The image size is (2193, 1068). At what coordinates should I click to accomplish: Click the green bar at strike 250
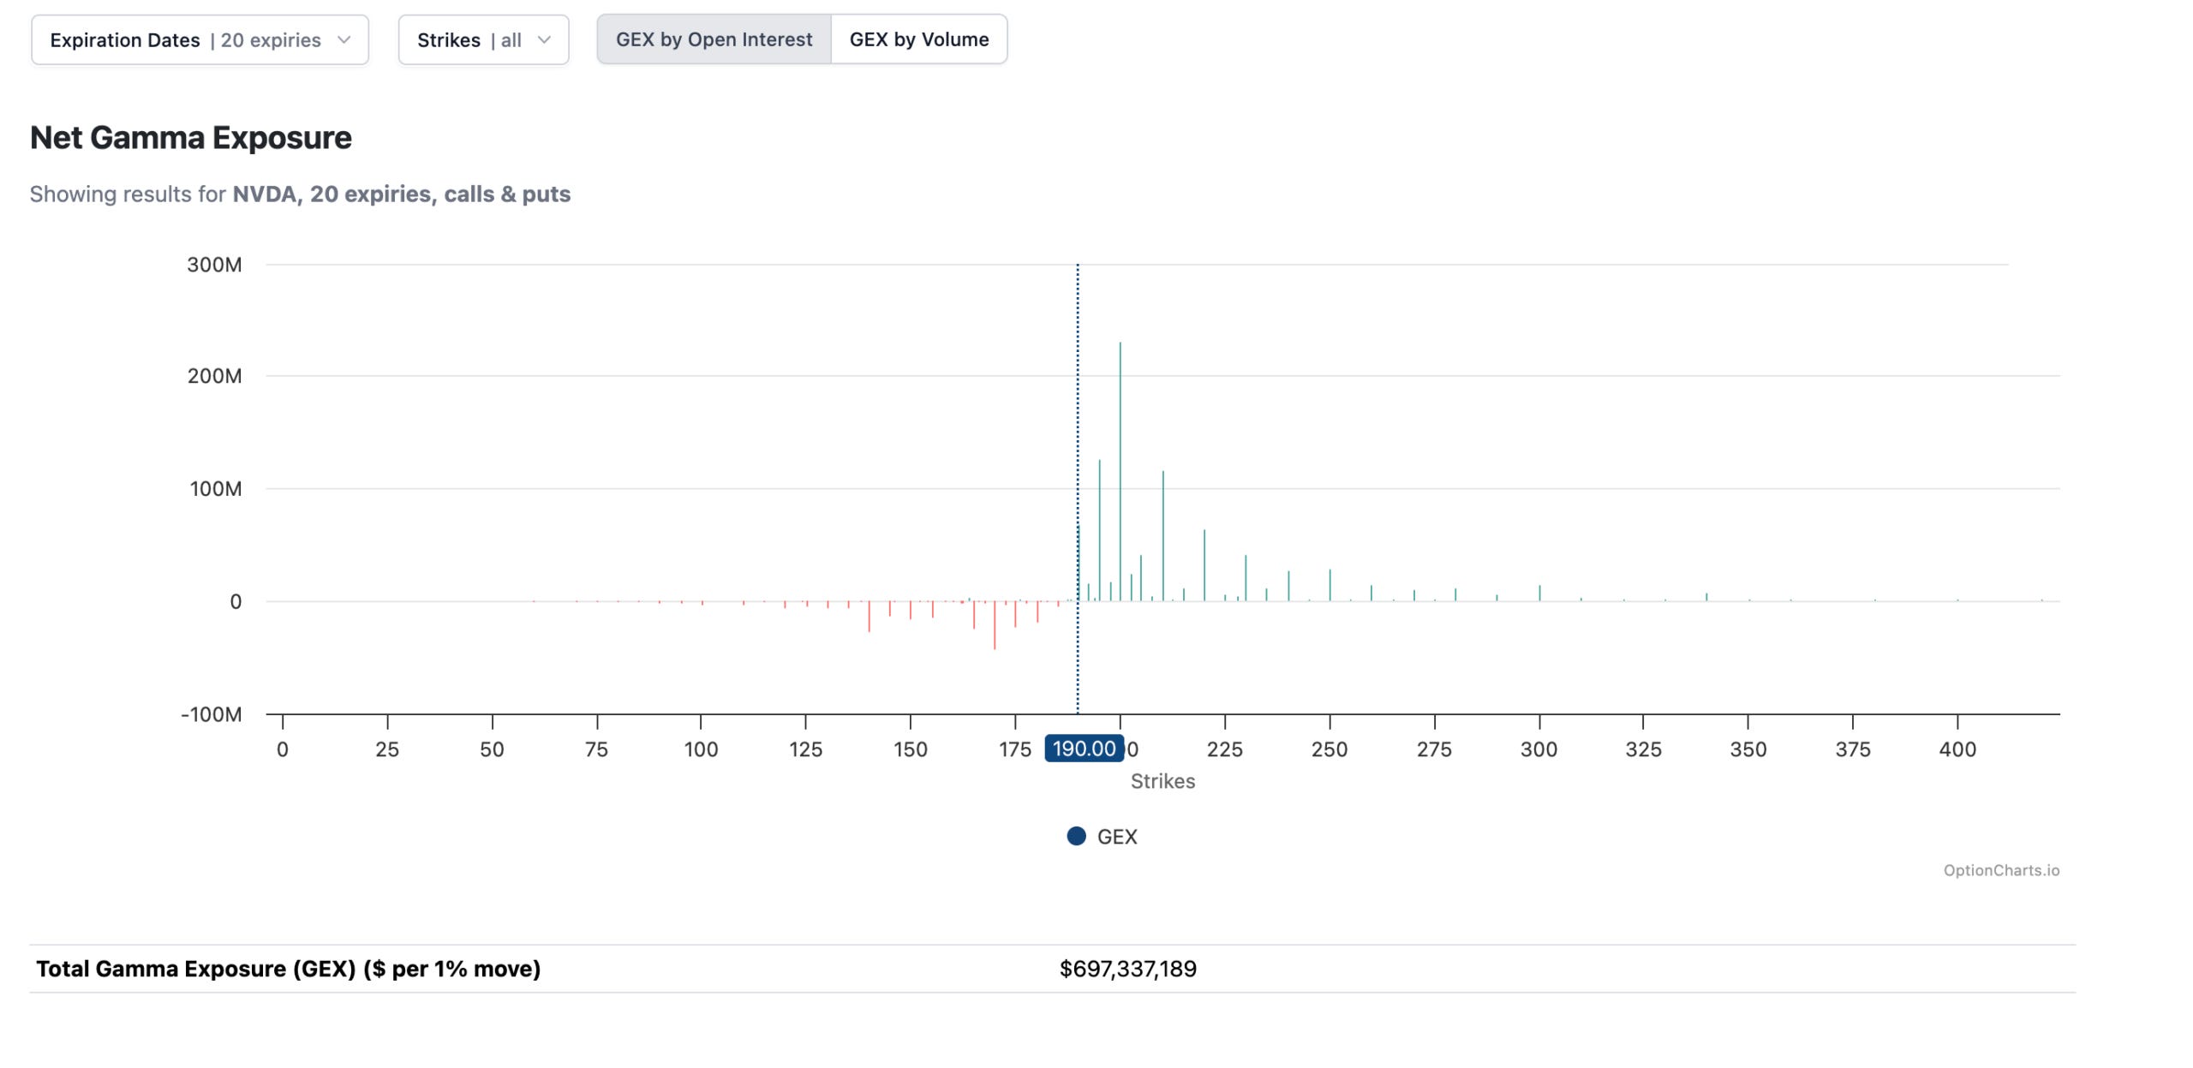tap(1330, 585)
